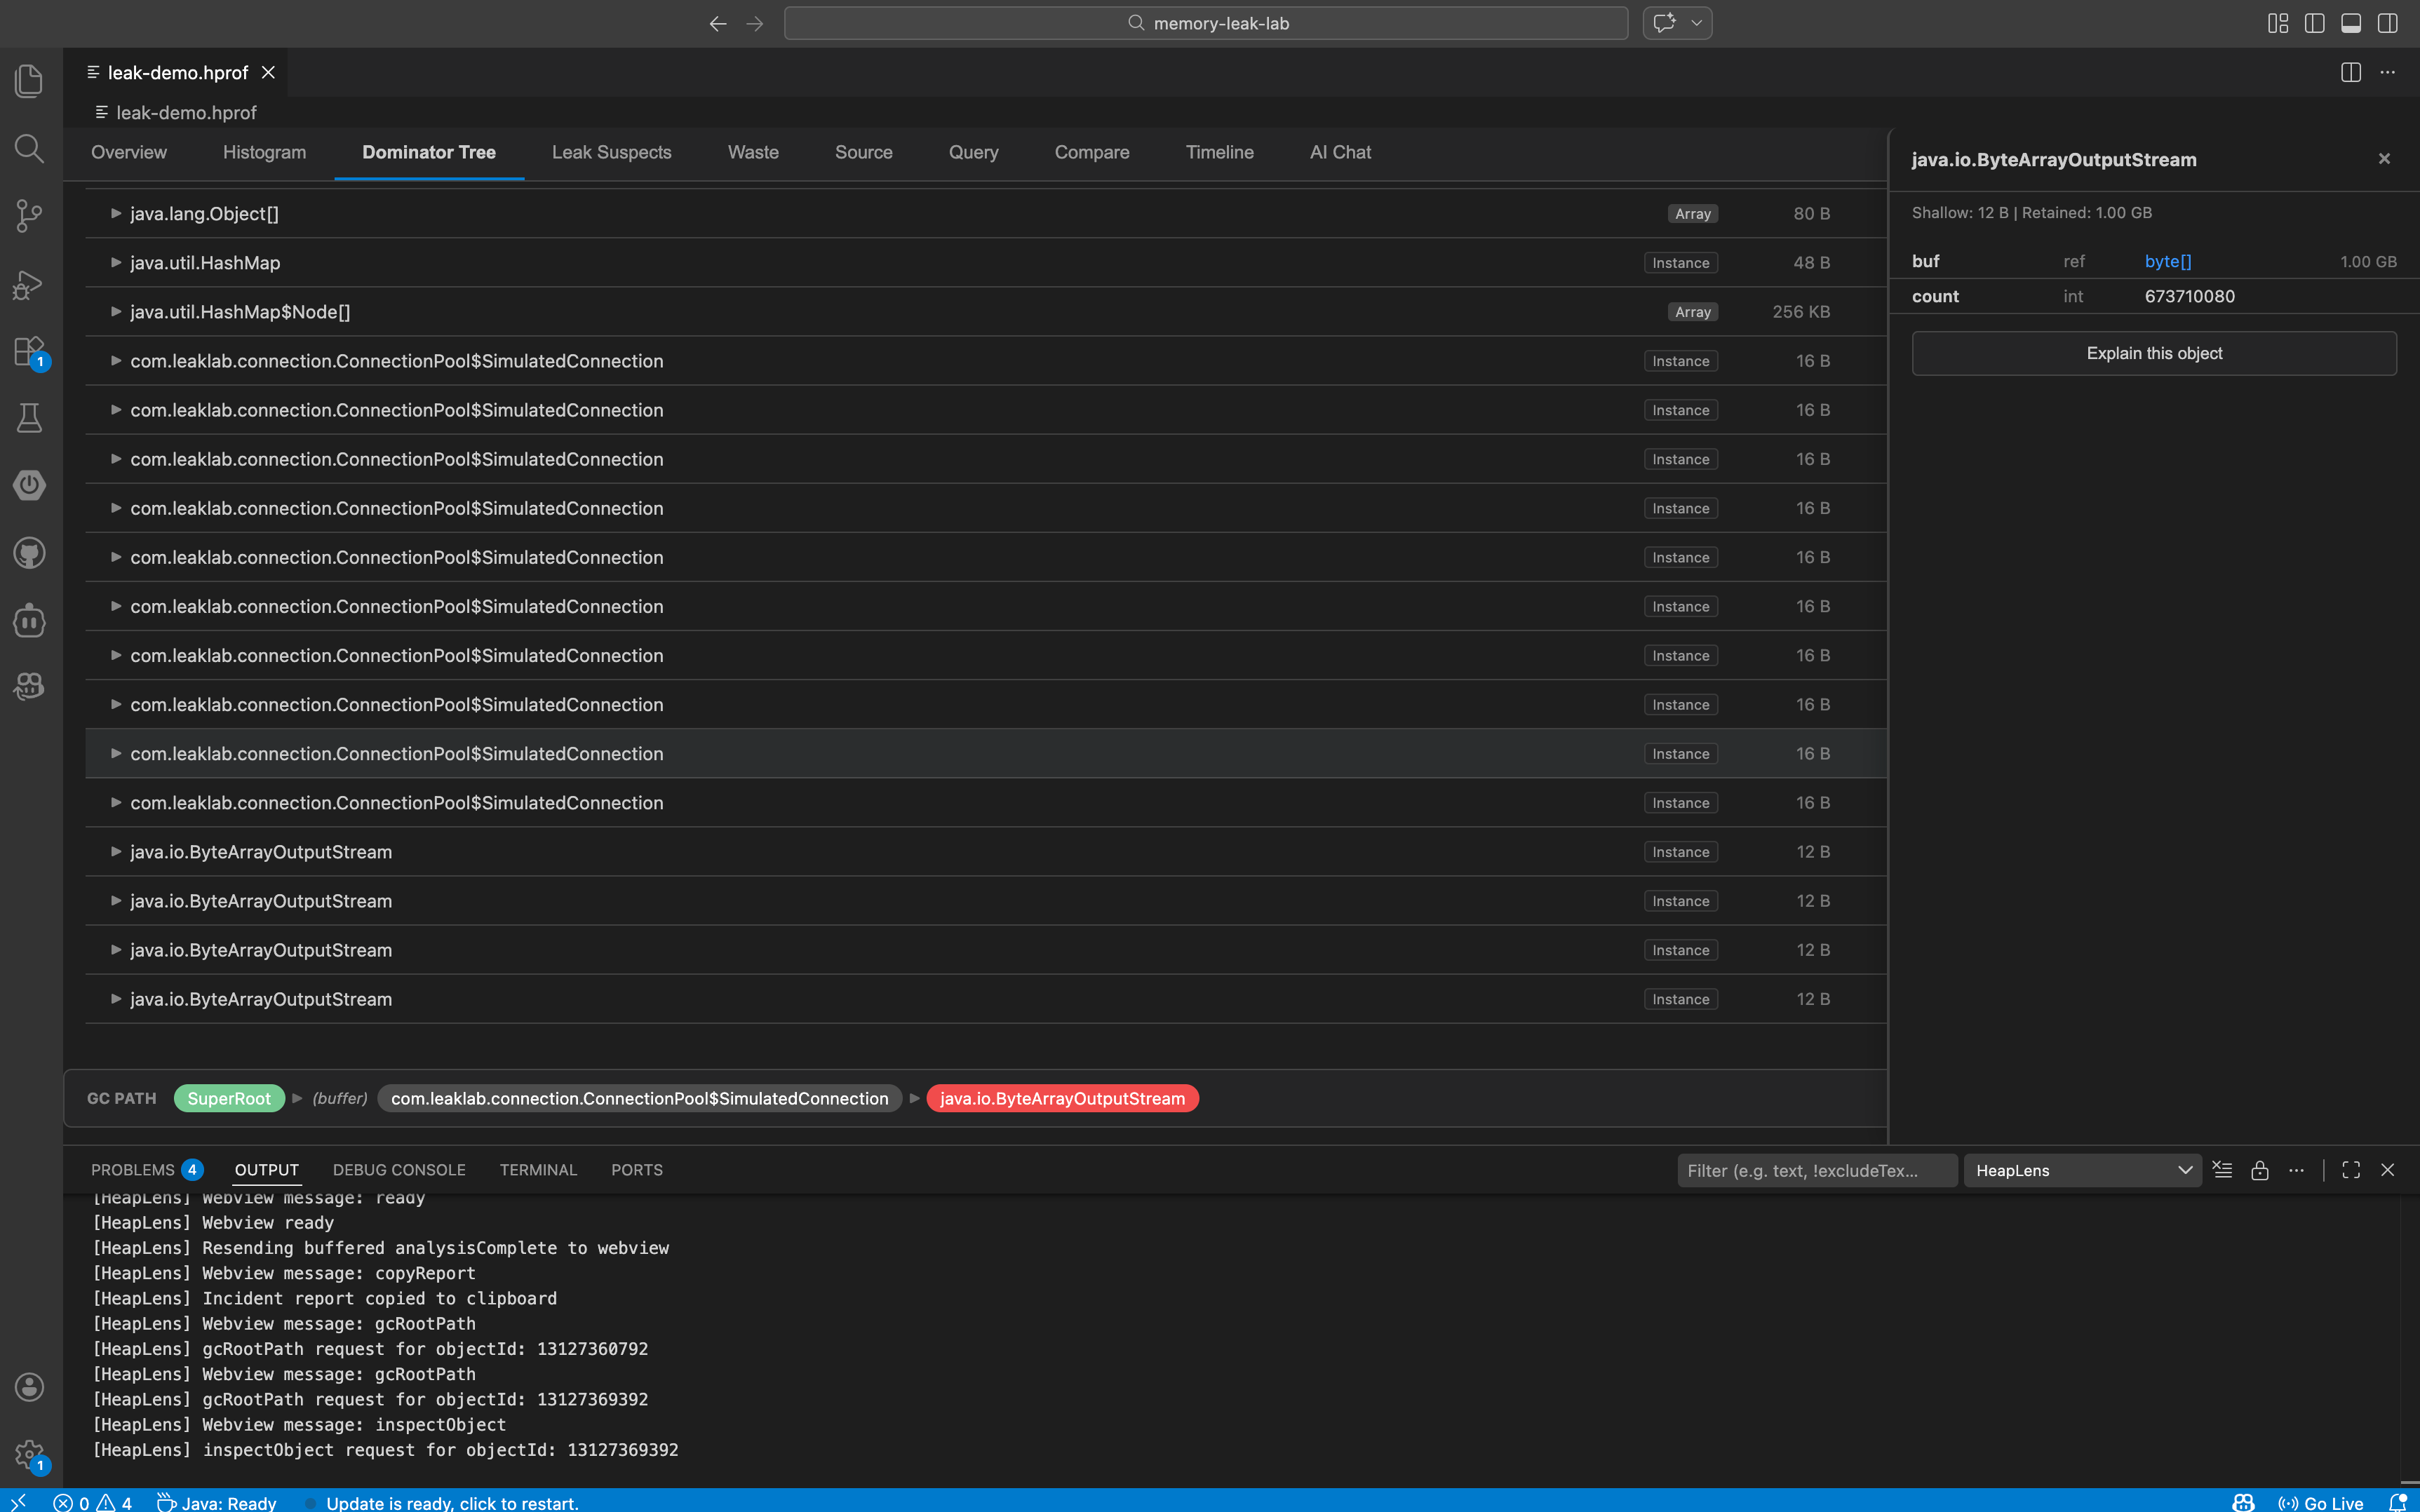The image size is (2420, 1512).
Task: Switch to the Histogram tab
Action: pyautogui.click(x=264, y=152)
